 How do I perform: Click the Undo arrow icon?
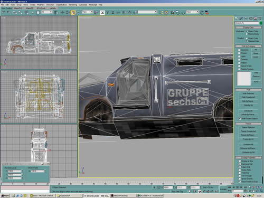point(4,13)
